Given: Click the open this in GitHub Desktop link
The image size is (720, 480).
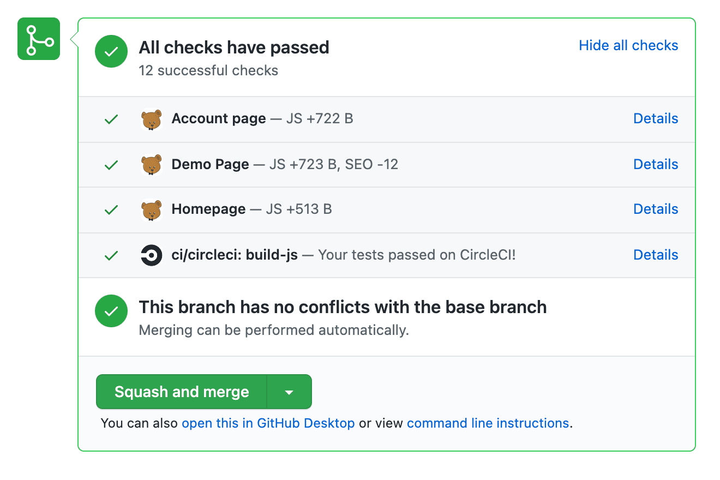Looking at the screenshot, I should click(268, 423).
